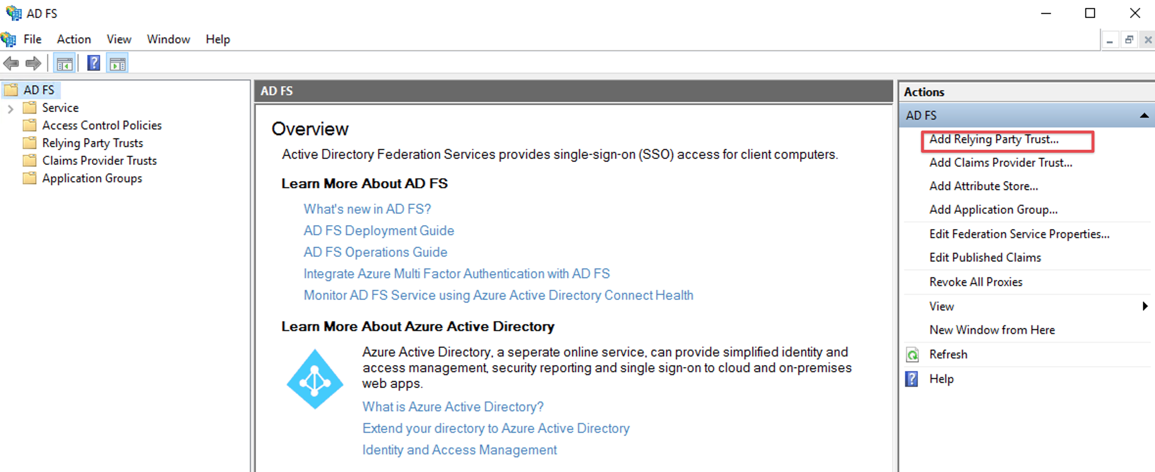Open the View submenu arrow in Actions
Screen dimensions: 1155x472
(x=1145, y=306)
